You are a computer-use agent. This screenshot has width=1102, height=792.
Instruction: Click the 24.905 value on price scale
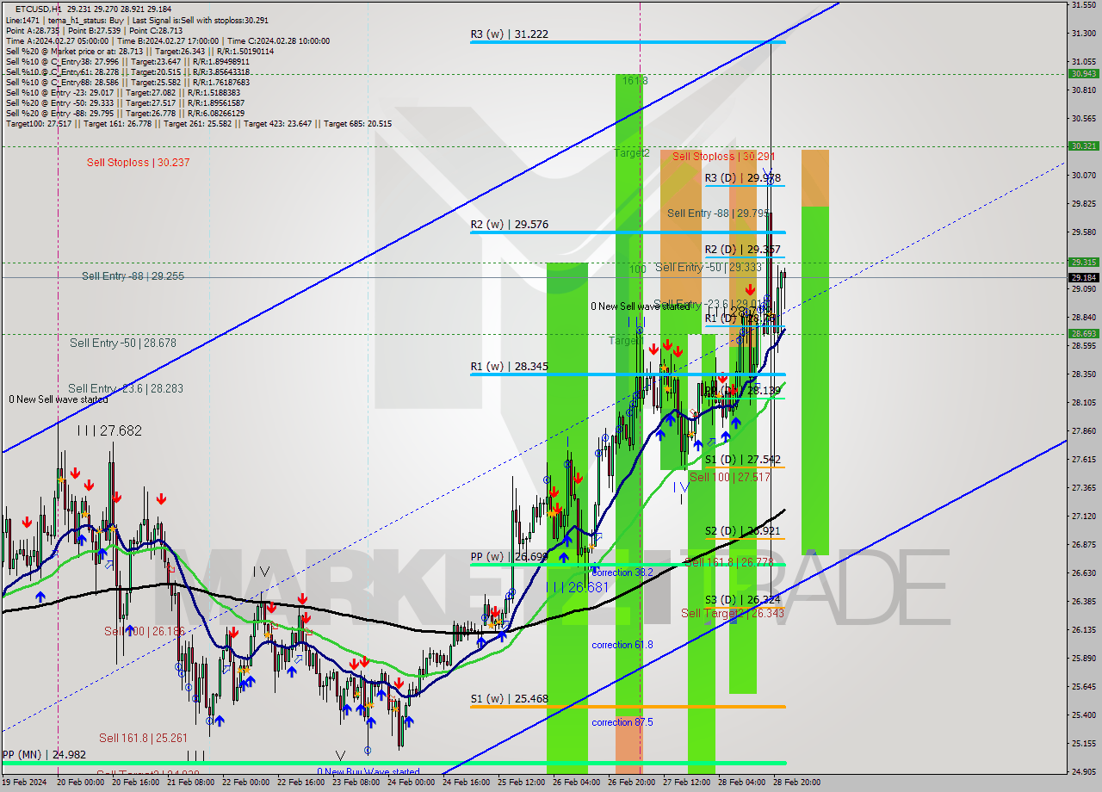1083,771
